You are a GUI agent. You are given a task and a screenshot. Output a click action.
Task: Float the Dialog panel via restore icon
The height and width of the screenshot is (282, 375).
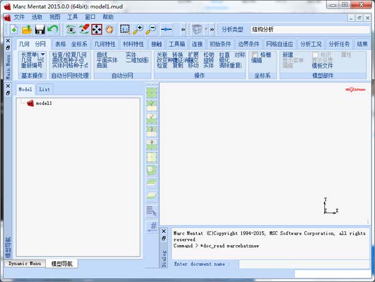[164, 238]
